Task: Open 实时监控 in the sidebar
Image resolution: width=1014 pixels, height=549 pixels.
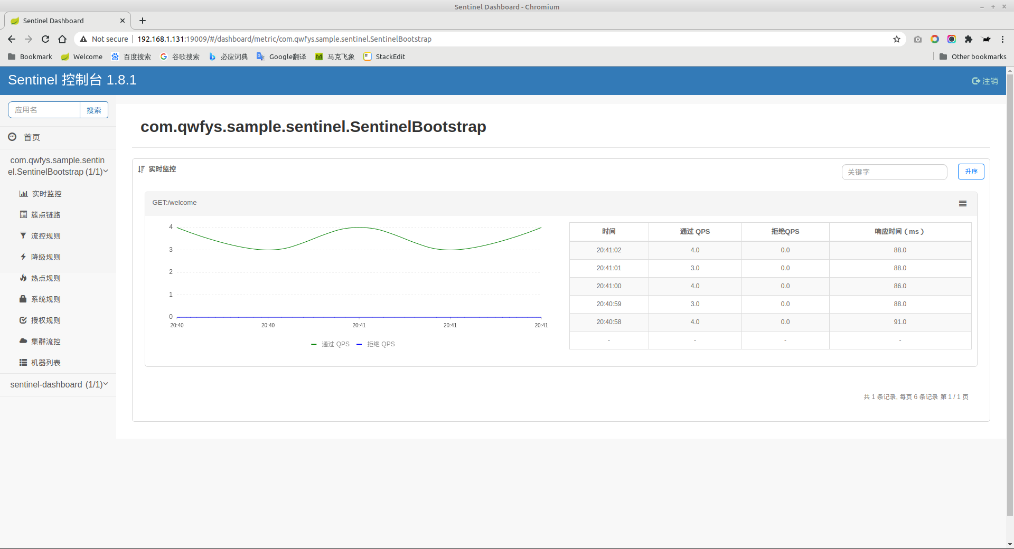Action: click(x=46, y=194)
